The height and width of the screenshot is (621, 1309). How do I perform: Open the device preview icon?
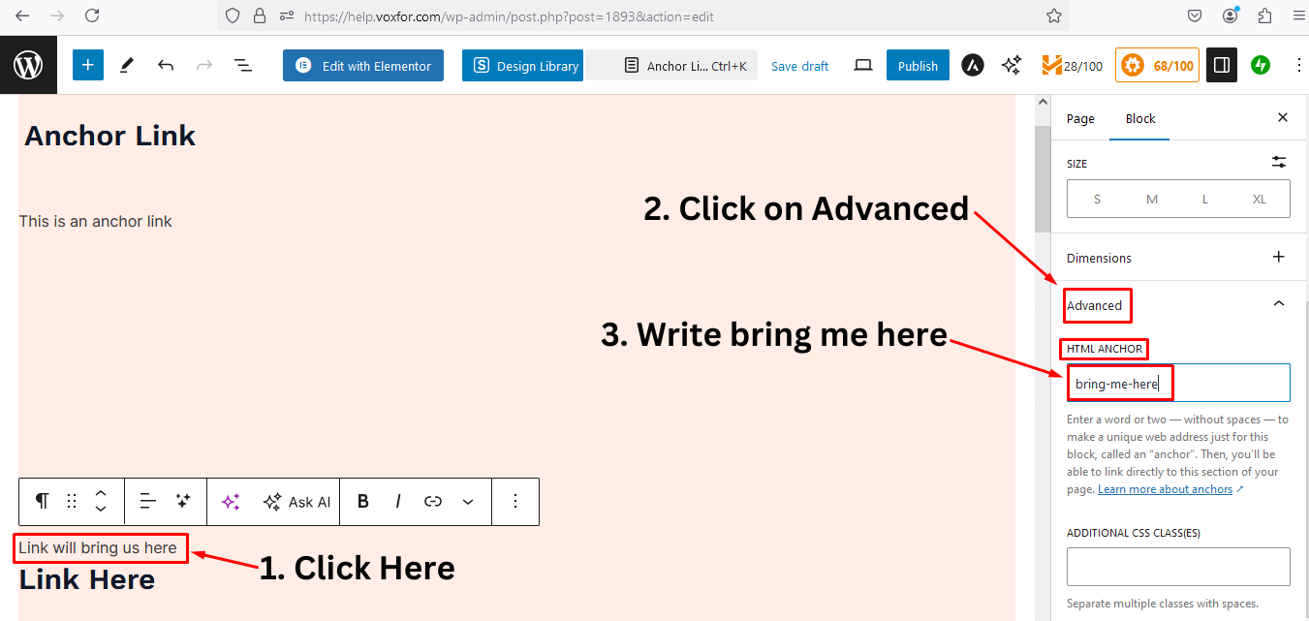pyautogui.click(x=862, y=65)
